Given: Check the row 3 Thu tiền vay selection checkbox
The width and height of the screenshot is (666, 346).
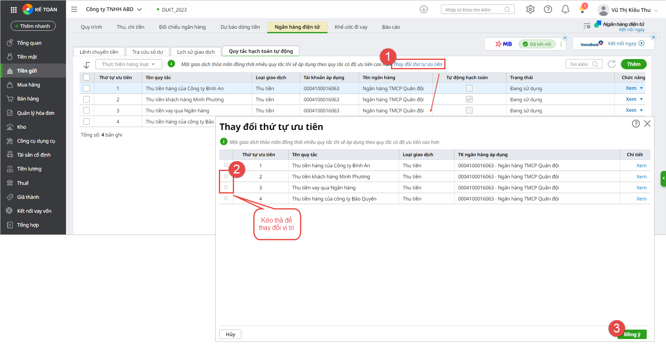Looking at the screenshot, I should point(86,110).
